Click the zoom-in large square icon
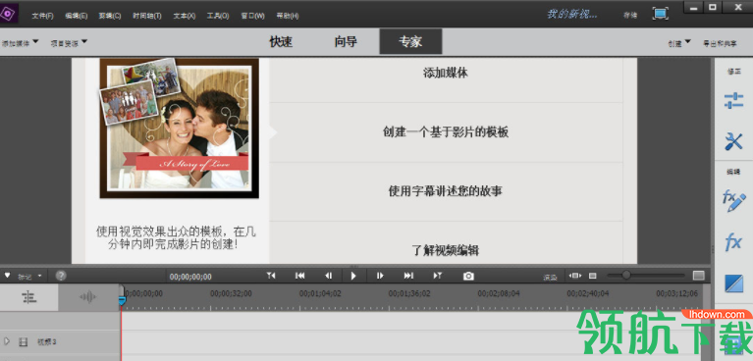The width and height of the screenshot is (753, 361). pos(699,276)
